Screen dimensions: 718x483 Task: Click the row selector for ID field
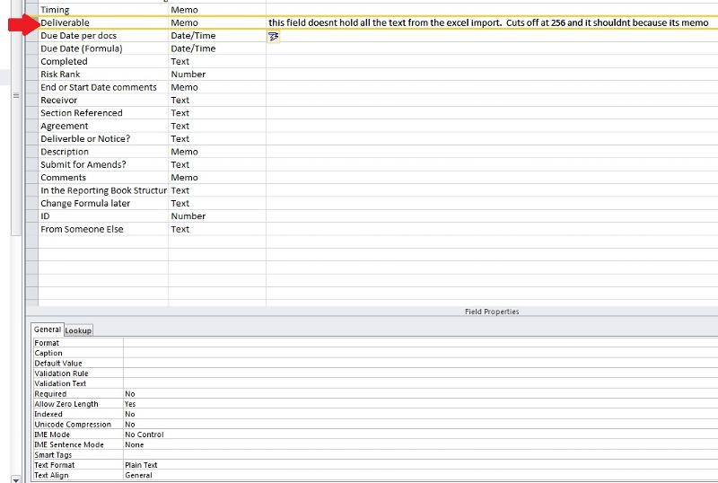tap(32, 215)
